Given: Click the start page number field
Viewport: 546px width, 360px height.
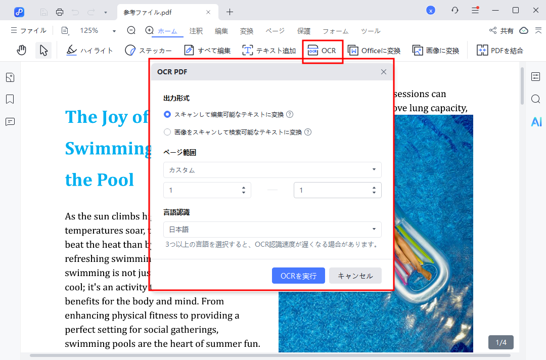Looking at the screenshot, I should [x=202, y=190].
